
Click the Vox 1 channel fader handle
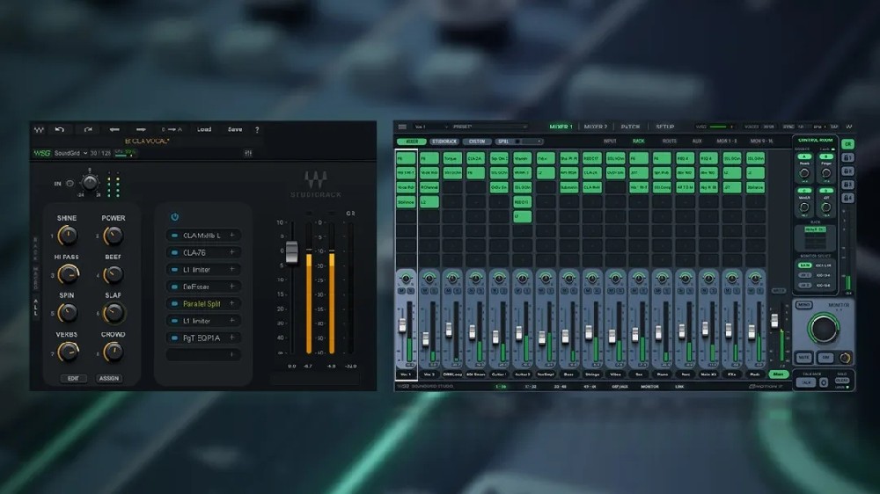pos(402,326)
